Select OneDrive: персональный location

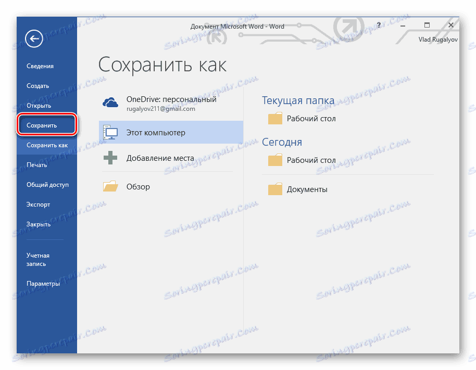[171, 104]
